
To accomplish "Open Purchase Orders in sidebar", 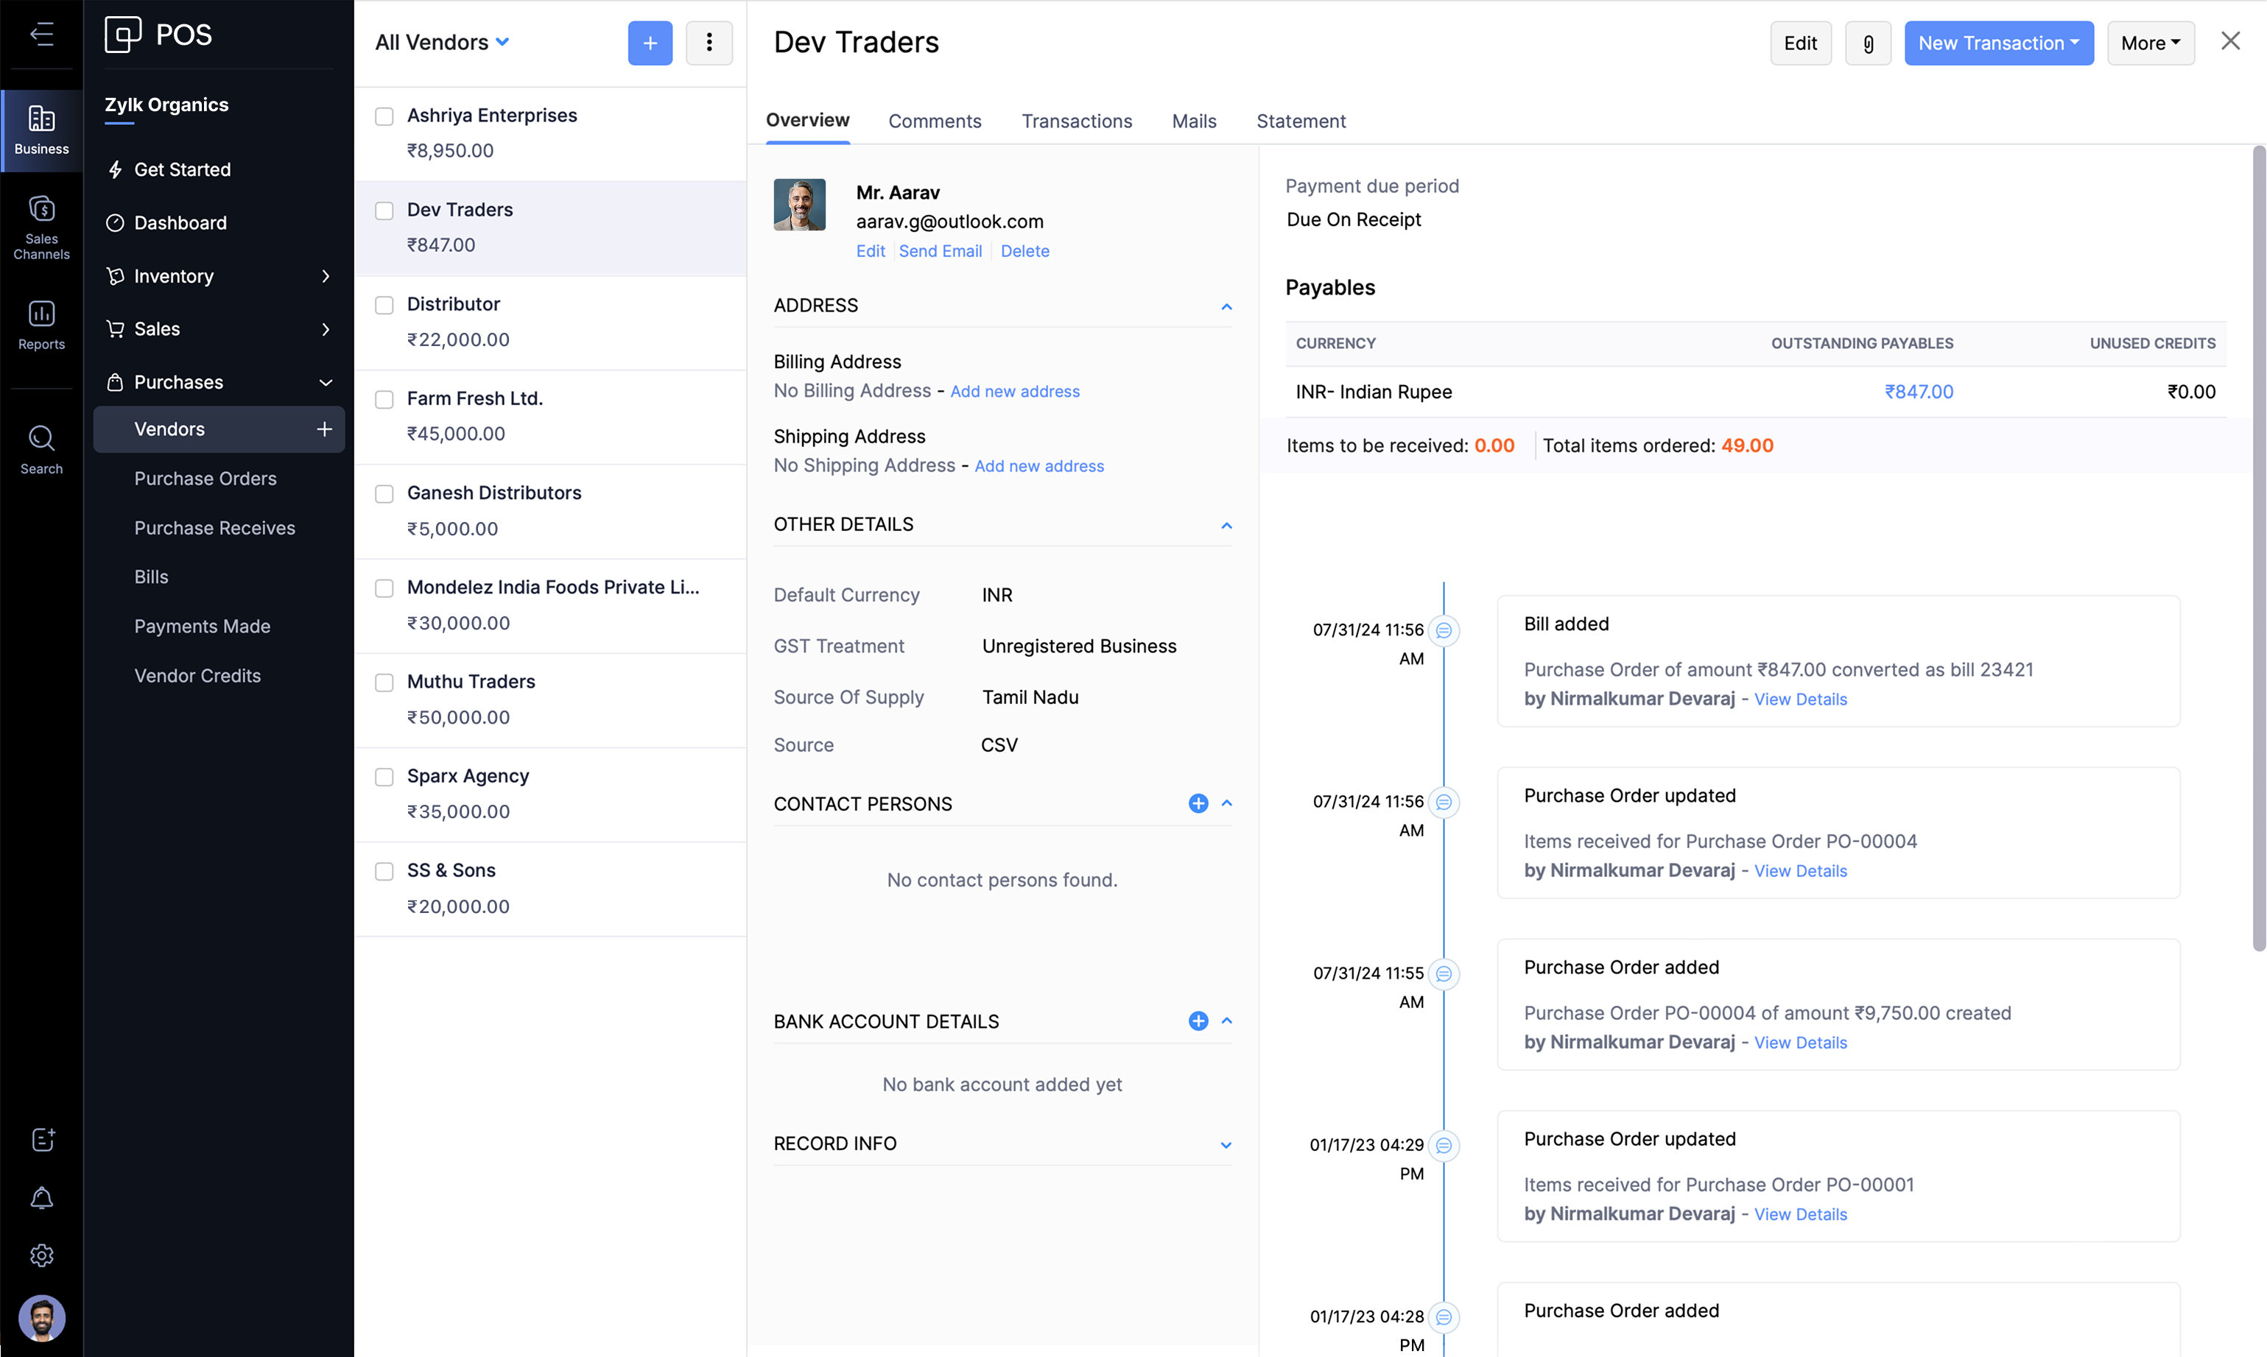I will pyautogui.click(x=205, y=479).
